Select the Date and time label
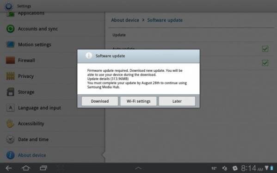 [33, 139]
